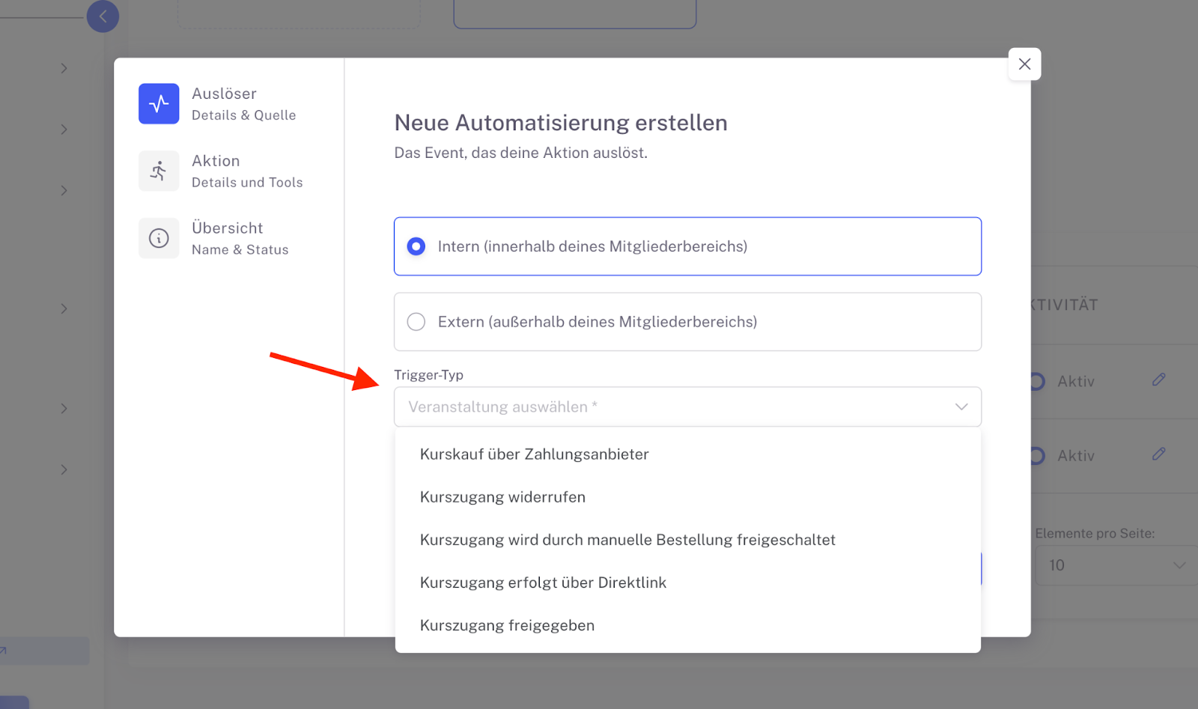Edit the second Aktiv row pencil
The image size is (1198, 709).
click(x=1158, y=454)
